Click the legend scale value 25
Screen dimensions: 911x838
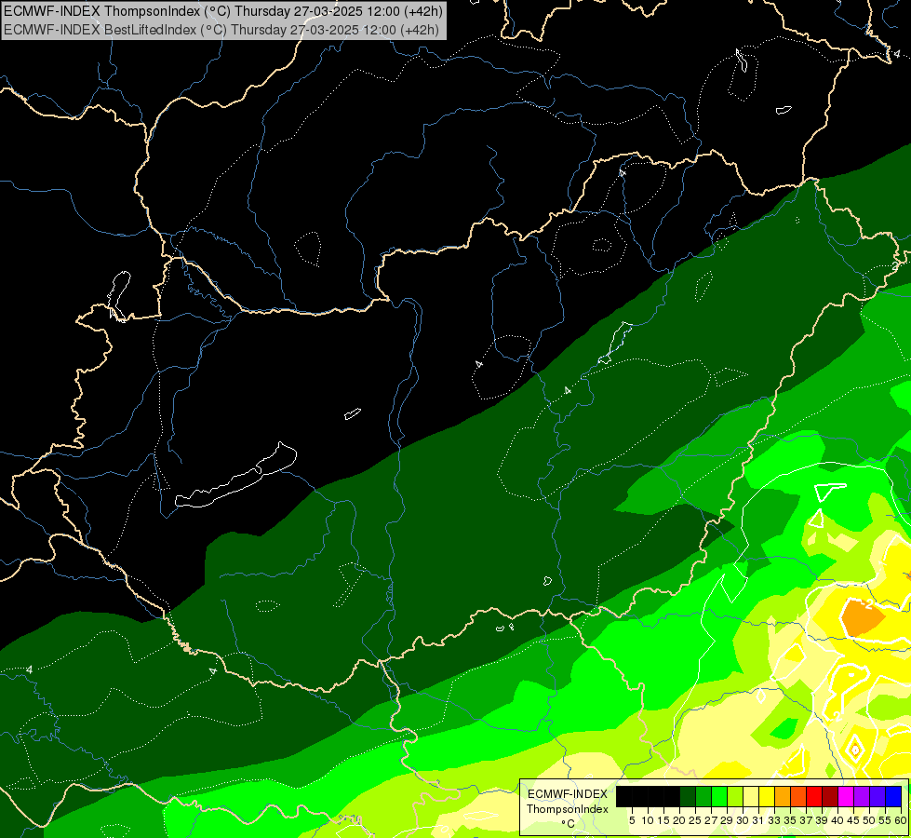click(695, 820)
